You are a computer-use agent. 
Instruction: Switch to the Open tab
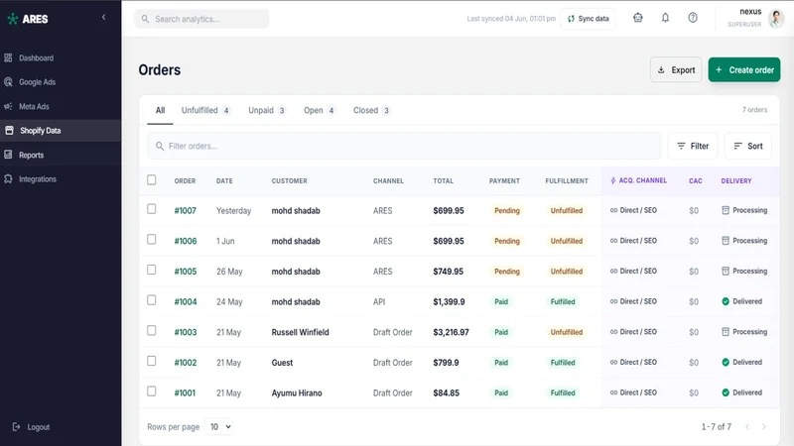click(x=320, y=110)
